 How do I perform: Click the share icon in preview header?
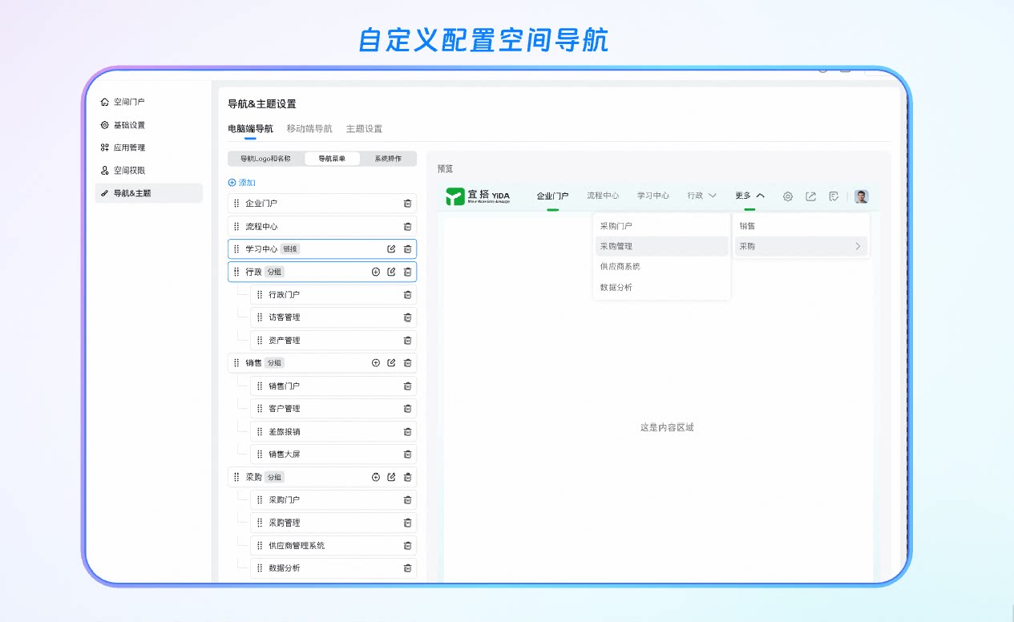click(811, 196)
